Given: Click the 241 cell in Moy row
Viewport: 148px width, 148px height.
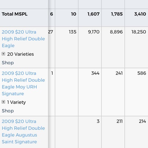Looking at the screenshot, I should click(x=119, y=73).
